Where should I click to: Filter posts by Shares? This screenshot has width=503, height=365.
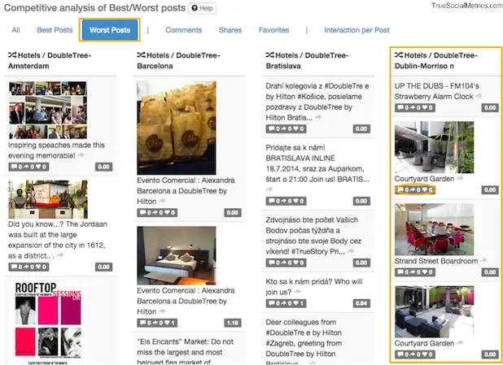click(x=230, y=30)
